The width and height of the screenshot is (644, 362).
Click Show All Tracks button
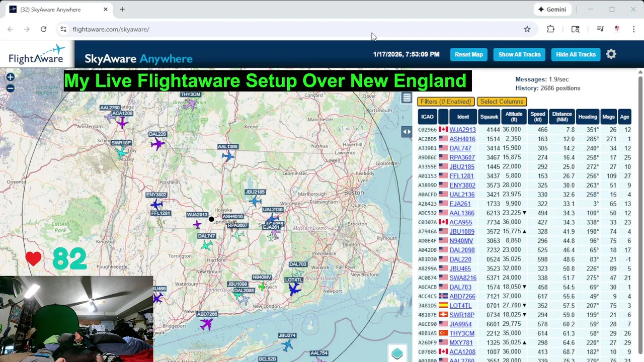[520, 54]
